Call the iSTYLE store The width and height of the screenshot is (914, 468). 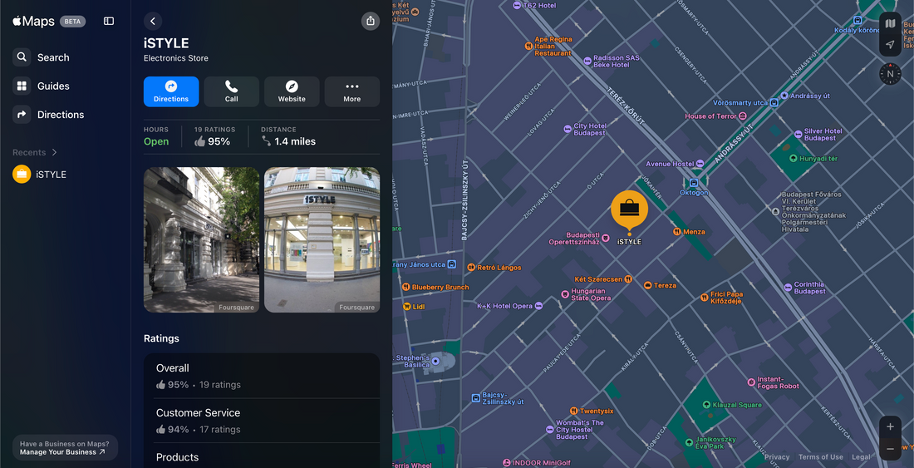(x=231, y=91)
